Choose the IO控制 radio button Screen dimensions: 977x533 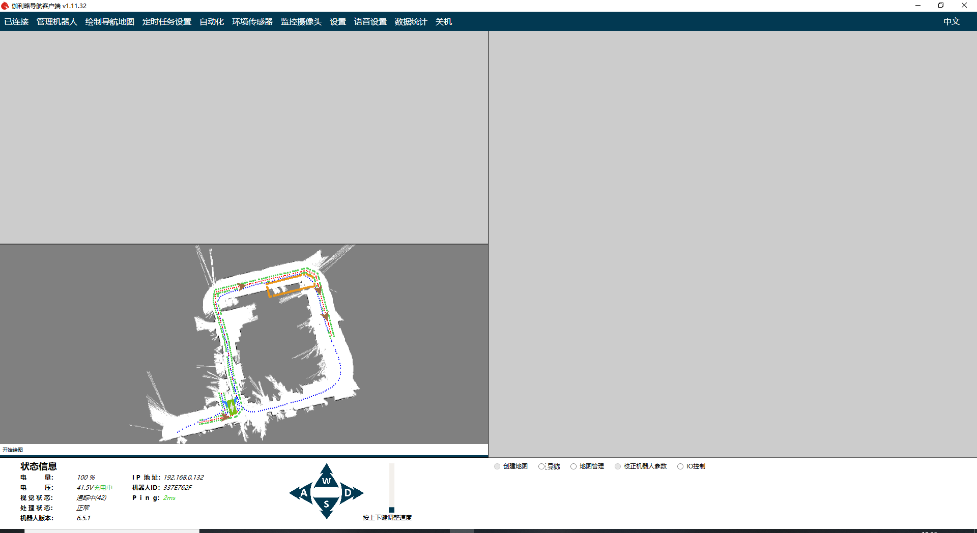point(680,466)
